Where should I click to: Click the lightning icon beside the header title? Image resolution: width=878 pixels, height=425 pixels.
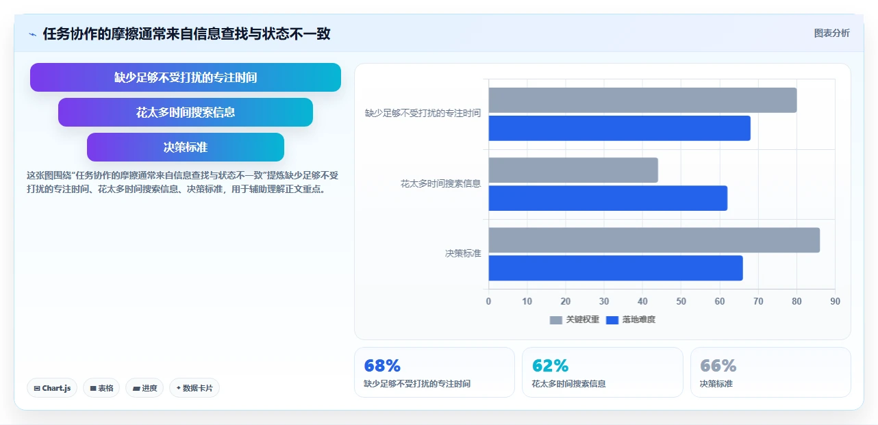32,34
